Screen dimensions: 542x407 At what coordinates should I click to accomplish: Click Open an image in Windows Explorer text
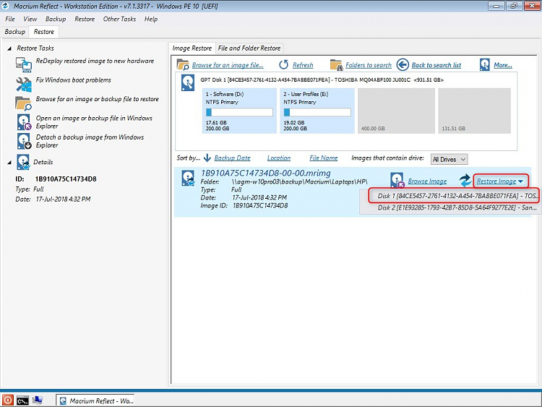pyautogui.click(x=94, y=122)
